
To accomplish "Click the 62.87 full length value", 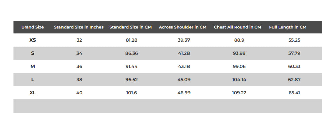I will click(294, 80).
